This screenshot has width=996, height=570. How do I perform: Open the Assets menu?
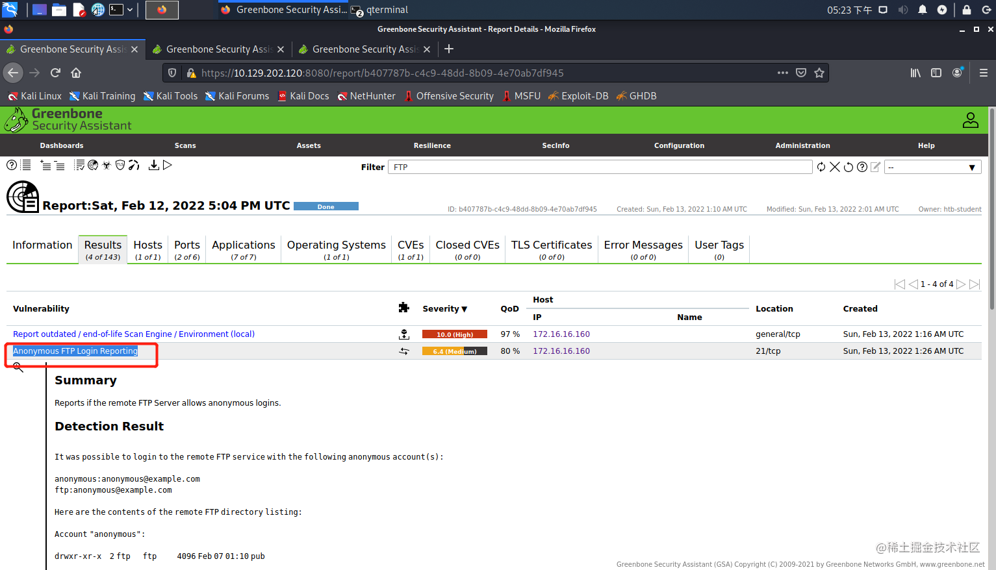pyautogui.click(x=309, y=145)
